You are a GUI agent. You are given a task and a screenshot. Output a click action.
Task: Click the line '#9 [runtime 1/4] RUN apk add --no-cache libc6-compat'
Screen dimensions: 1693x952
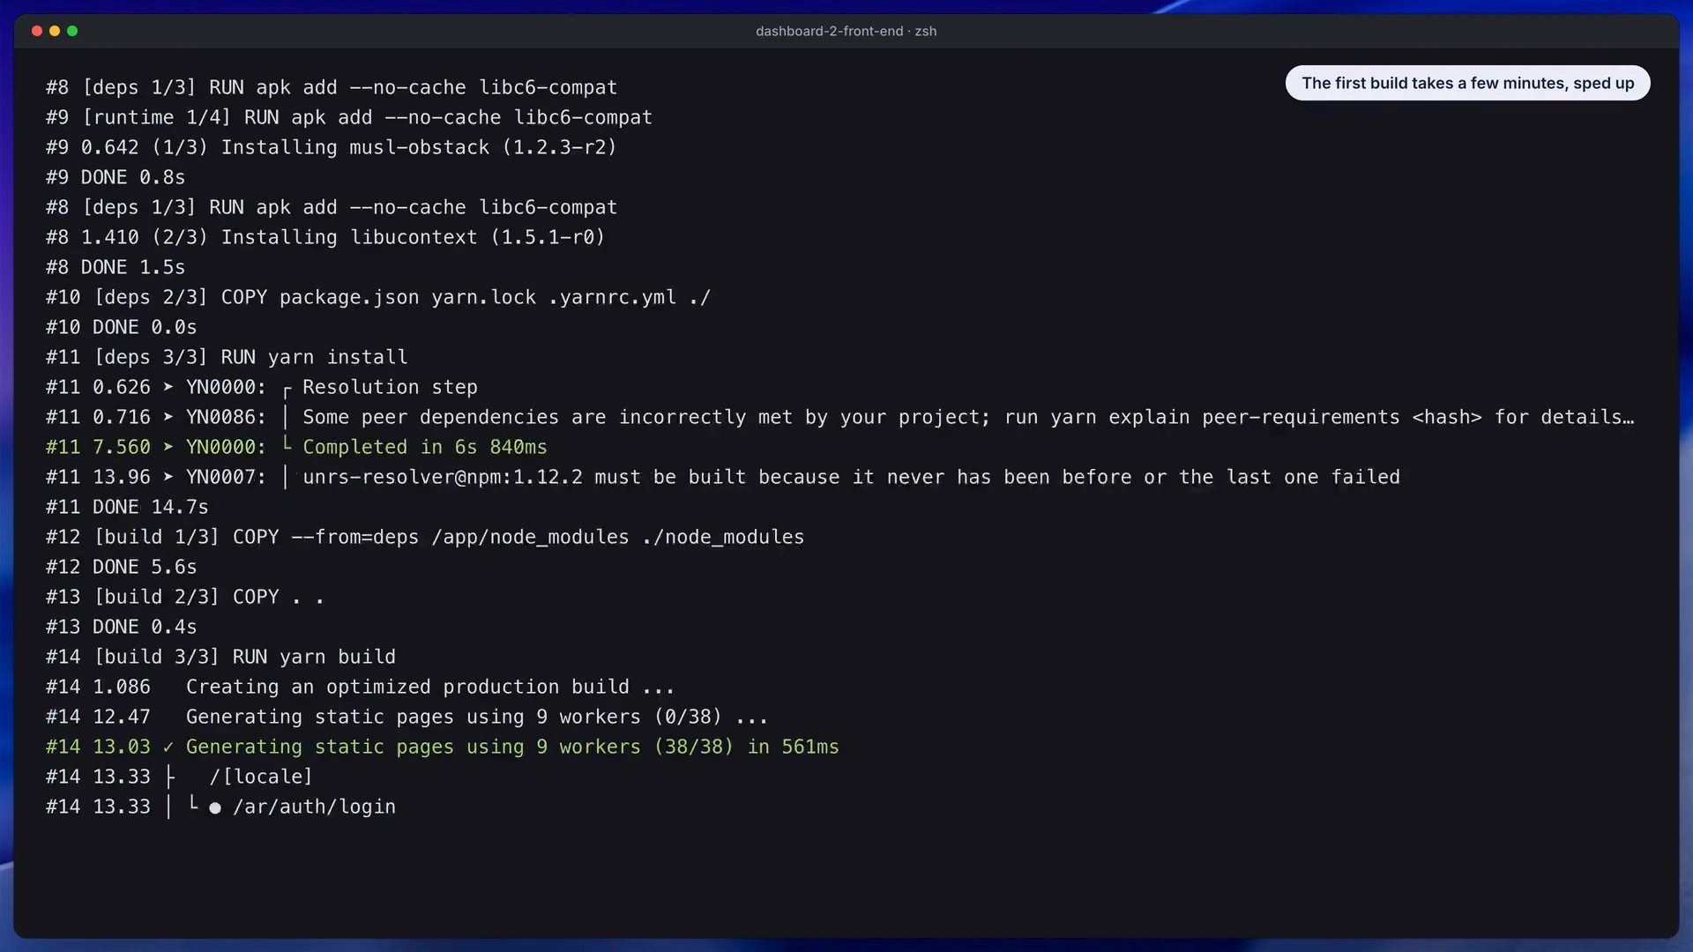349,117
